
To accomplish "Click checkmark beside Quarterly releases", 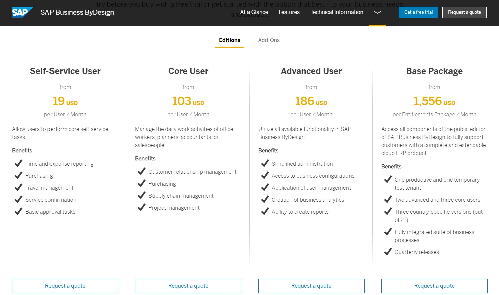I will tap(388, 252).
